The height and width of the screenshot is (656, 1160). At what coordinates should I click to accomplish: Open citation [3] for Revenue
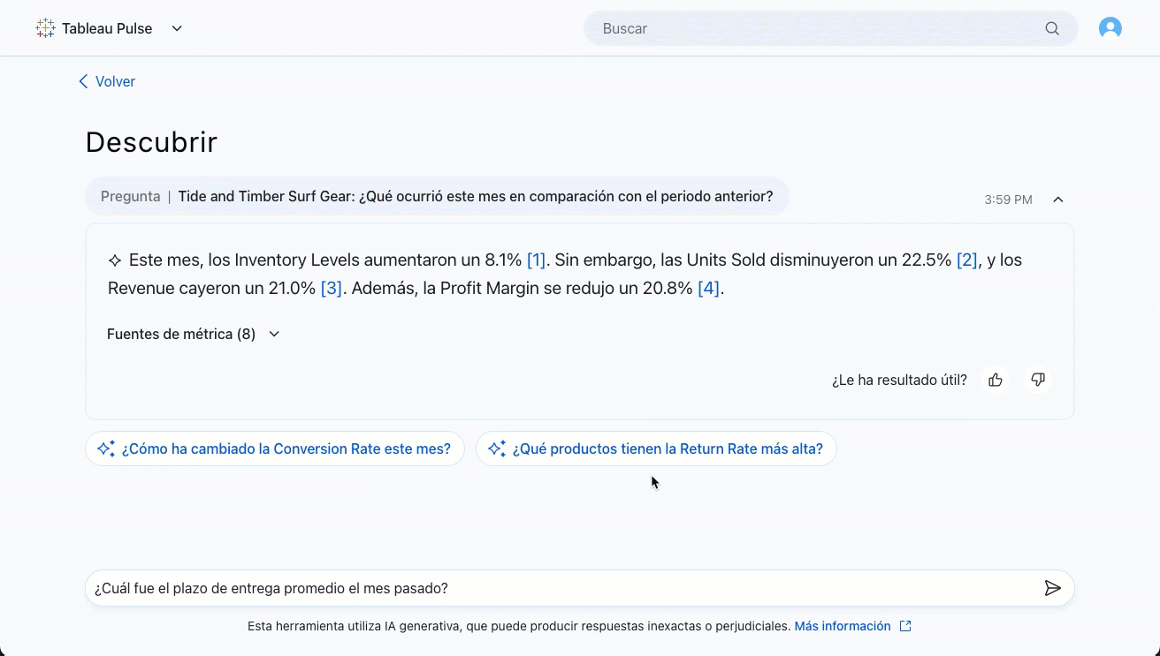(331, 289)
